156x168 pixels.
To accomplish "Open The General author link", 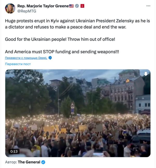I will click(29, 162).
